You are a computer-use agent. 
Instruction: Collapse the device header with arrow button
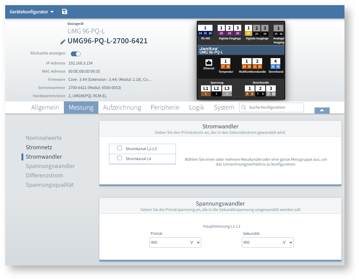pos(322,110)
